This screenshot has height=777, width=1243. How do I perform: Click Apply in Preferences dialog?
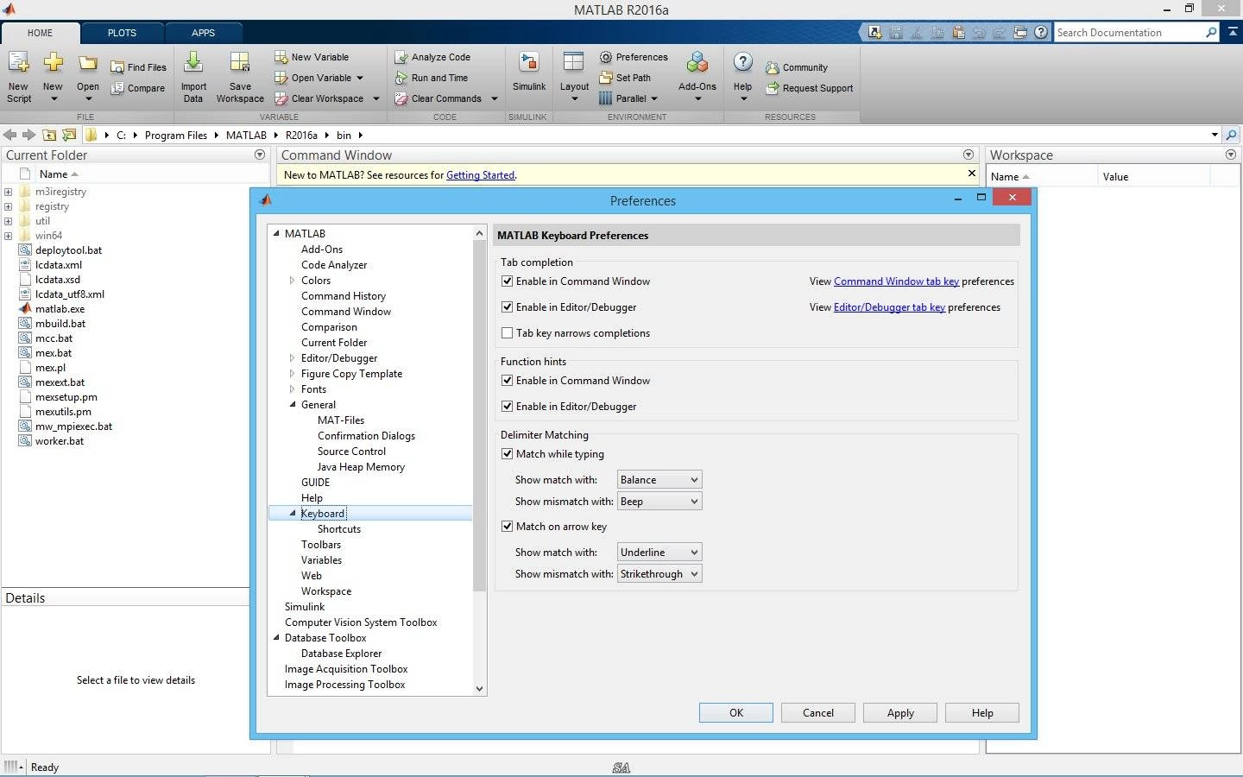[900, 713]
